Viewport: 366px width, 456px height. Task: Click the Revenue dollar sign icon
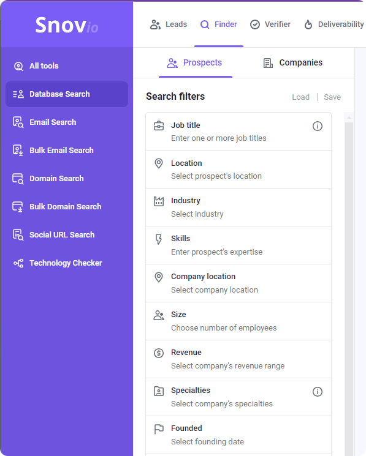click(159, 353)
